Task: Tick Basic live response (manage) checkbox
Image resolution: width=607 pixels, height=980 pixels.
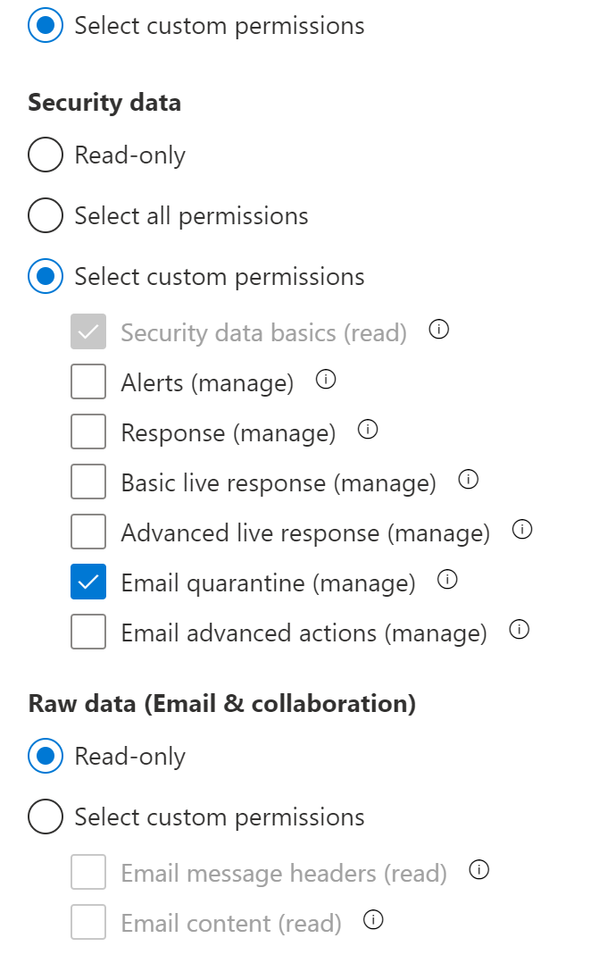Action: (x=88, y=482)
